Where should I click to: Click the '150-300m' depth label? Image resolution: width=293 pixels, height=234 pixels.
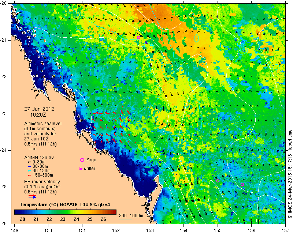click(x=43, y=175)
